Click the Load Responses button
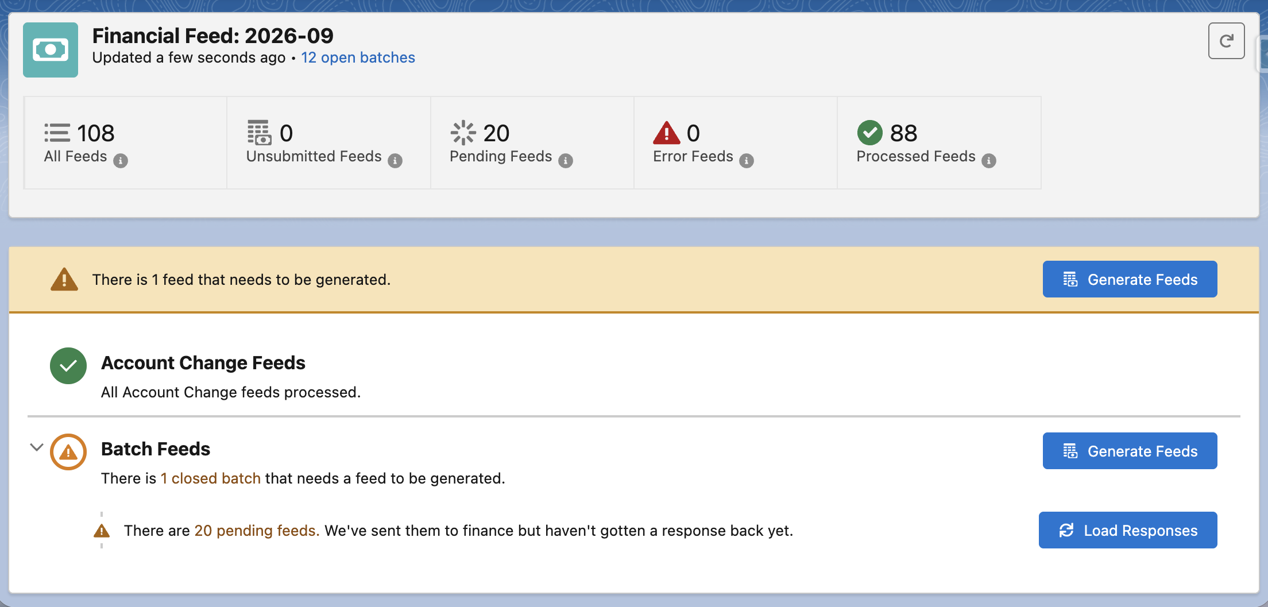 click(x=1128, y=530)
